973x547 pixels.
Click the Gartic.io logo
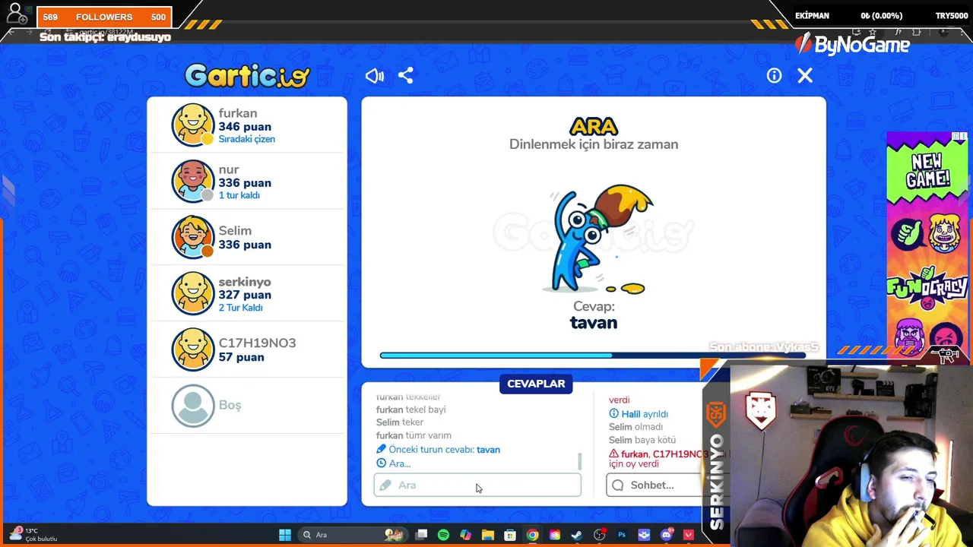(x=247, y=74)
